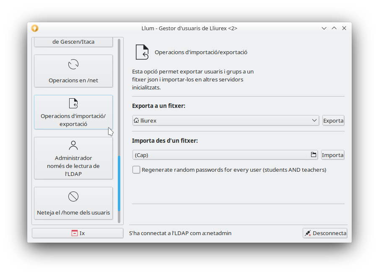The width and height of the screenshot is (379, 275).
Task: Click the sidebar vertical scrollbar handle
Action: pos(119,183)
